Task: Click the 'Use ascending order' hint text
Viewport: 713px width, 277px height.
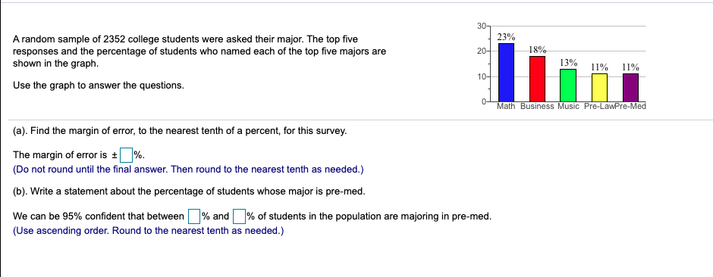Action: click(148, 231)
